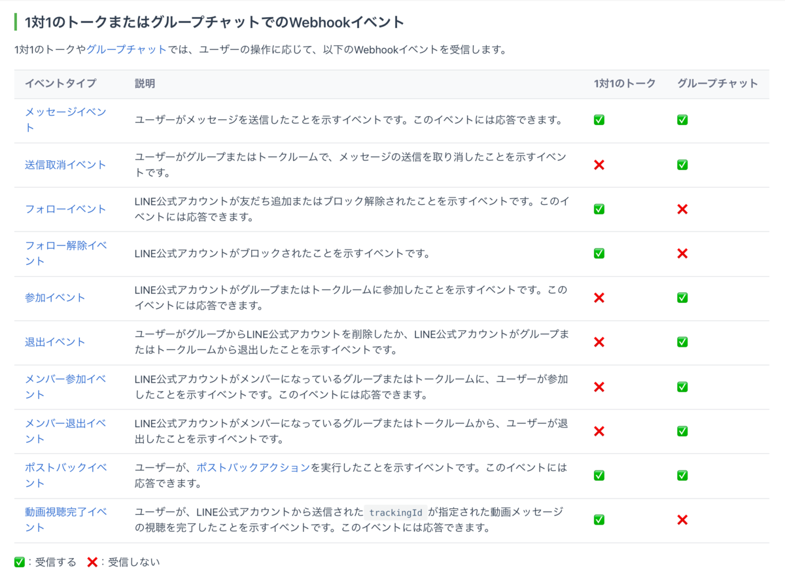The width and height of the screenshot is (785, 579).
Task: Click the red cross legend icon beside 受信しない
Action: 93,562
